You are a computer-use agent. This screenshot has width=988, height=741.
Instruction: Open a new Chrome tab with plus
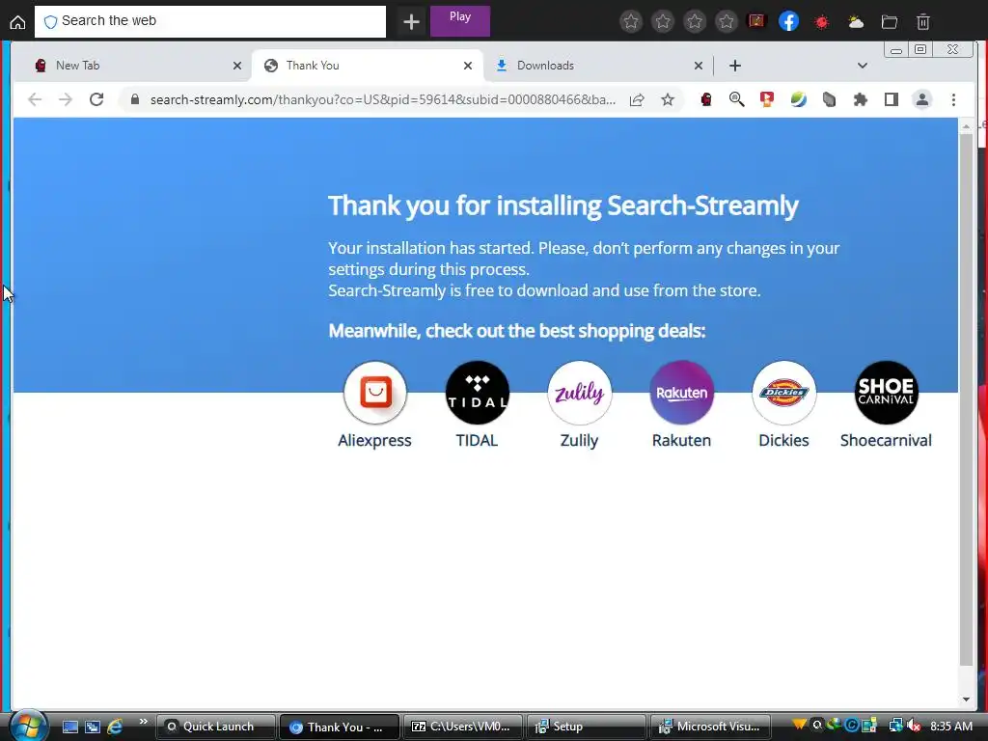coord(734,66)
